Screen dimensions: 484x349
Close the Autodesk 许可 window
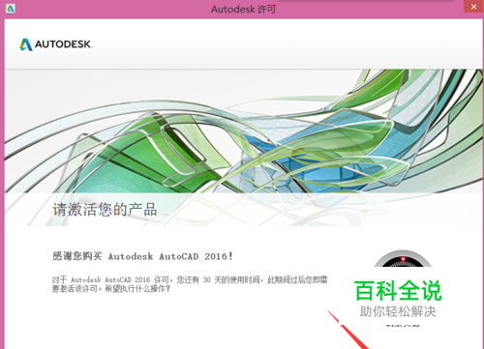pos(473,7)
